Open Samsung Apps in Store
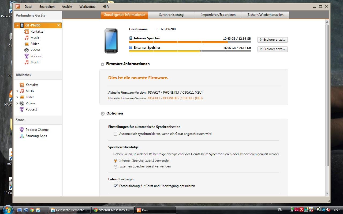 (33, 136)
